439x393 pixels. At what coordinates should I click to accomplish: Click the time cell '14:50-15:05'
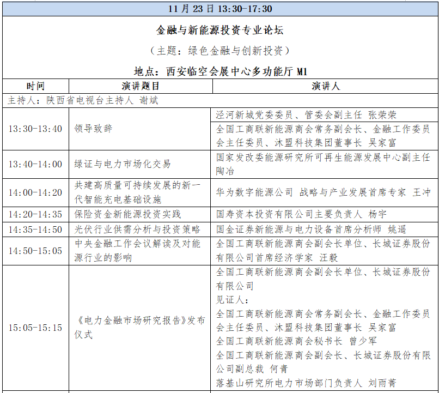tap(35, 251)
